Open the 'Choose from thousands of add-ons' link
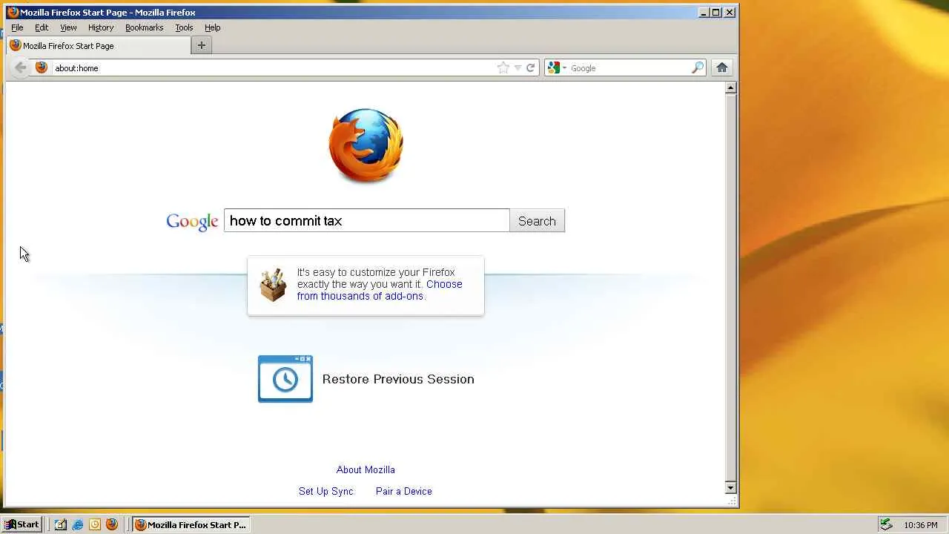The height and width of the screenshot is (534, 949). (380, 290)
